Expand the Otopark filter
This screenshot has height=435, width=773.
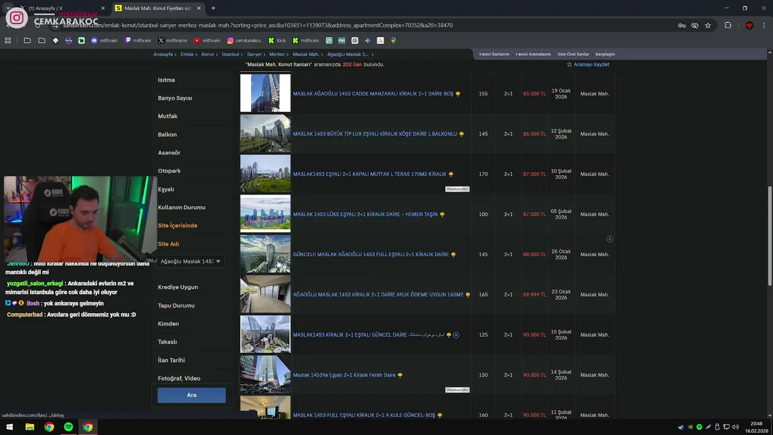169,171
